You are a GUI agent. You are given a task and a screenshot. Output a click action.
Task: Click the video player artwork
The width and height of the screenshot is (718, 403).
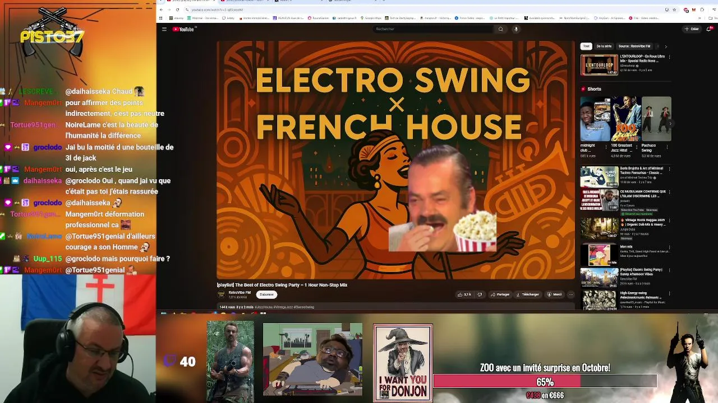coord(396,160)
